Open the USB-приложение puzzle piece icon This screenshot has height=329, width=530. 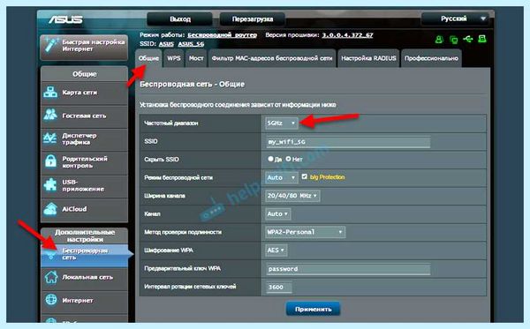point(50,185)
